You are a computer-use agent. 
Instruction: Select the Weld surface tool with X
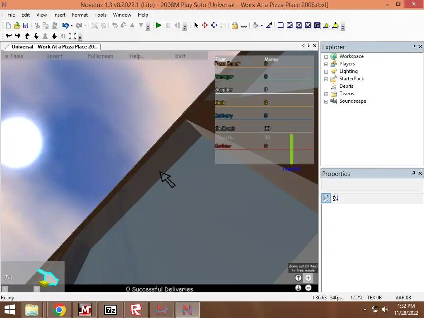[x=299, y=25]
